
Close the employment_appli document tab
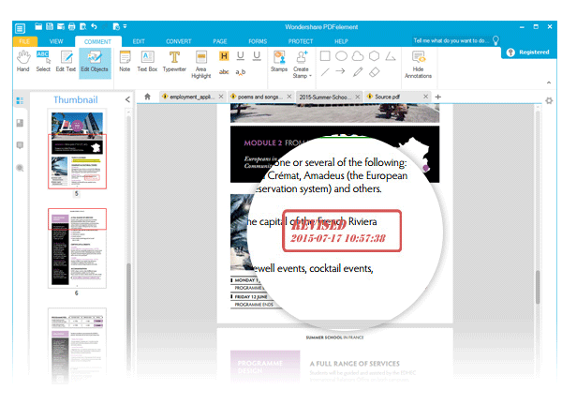click(x=221, y=97)
